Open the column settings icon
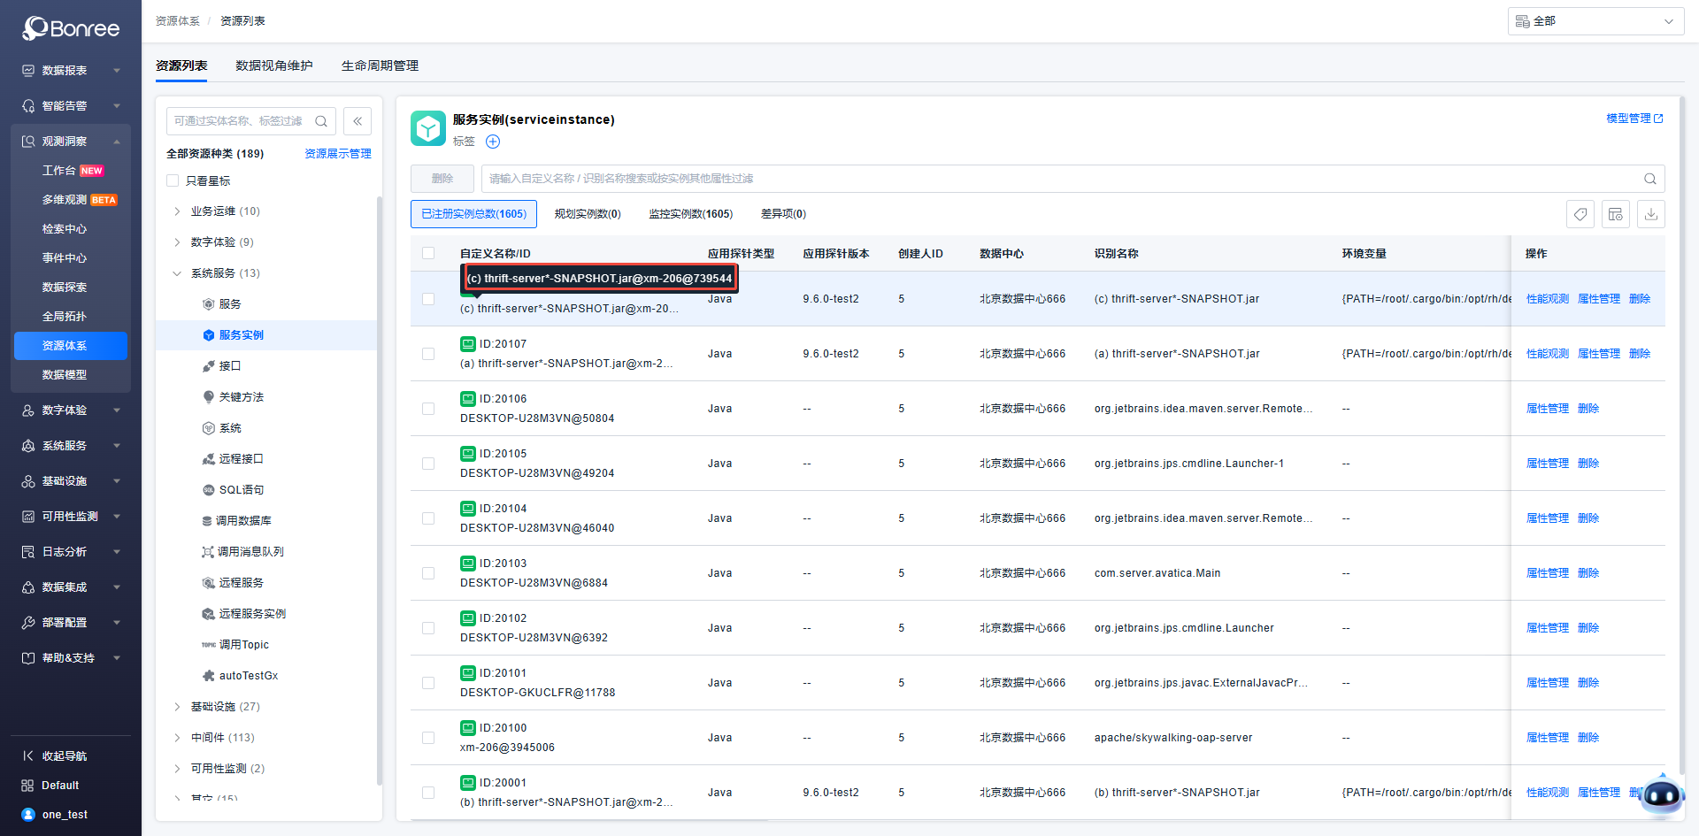 1615,214
